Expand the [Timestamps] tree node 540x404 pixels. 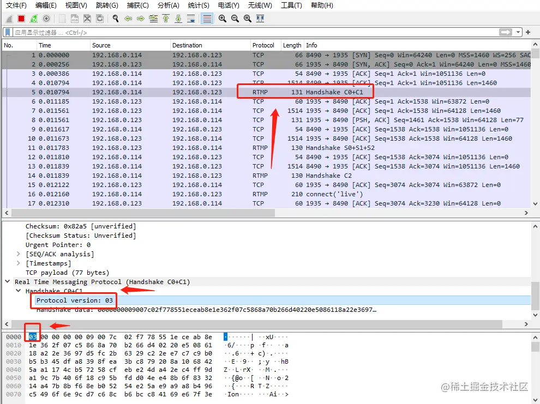click(18, 263)
